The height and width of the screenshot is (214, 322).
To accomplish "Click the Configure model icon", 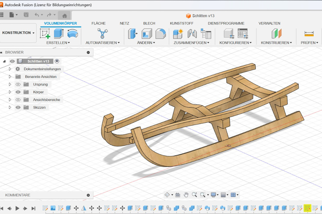I will tap(229, 34).
